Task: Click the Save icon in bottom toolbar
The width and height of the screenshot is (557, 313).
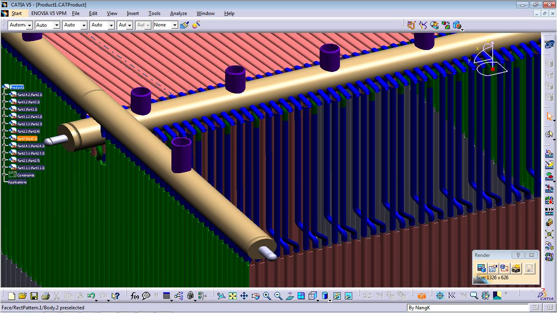Action: 34,296
